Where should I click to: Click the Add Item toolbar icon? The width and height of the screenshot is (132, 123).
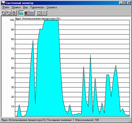click(3, 13)
